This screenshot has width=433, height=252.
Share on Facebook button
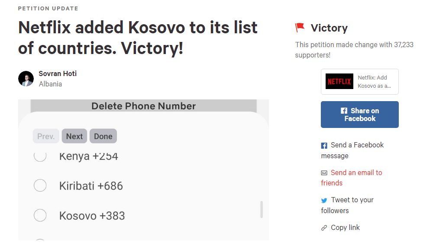coord(359,115)
